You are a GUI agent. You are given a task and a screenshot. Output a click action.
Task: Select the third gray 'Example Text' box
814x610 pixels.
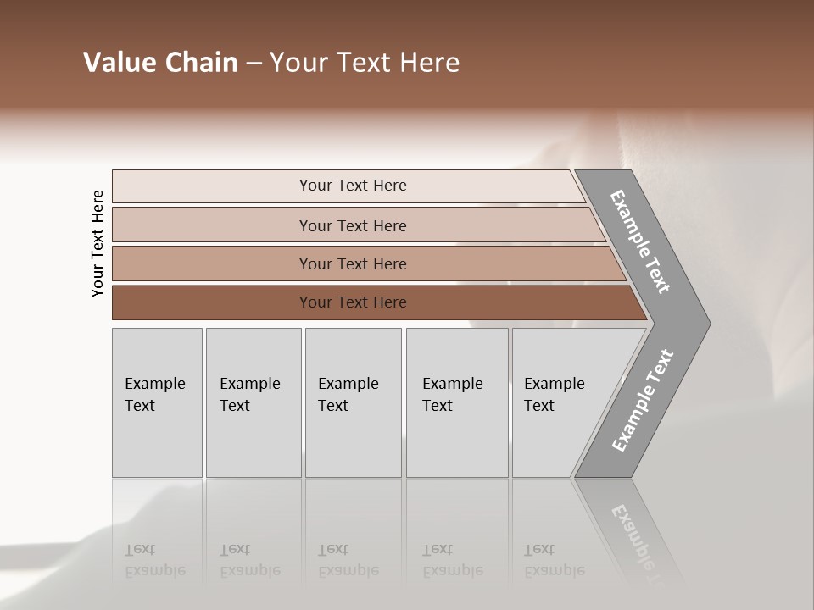(354, 402)
